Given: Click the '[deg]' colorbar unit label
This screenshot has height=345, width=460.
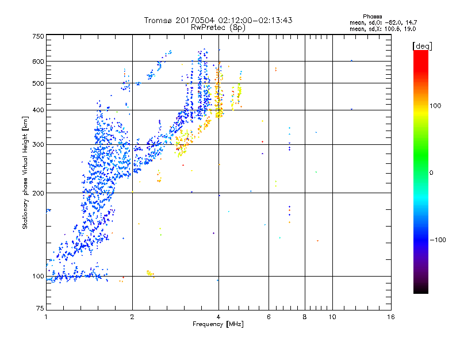Looking at the screenshot, I should coord(422,46).
